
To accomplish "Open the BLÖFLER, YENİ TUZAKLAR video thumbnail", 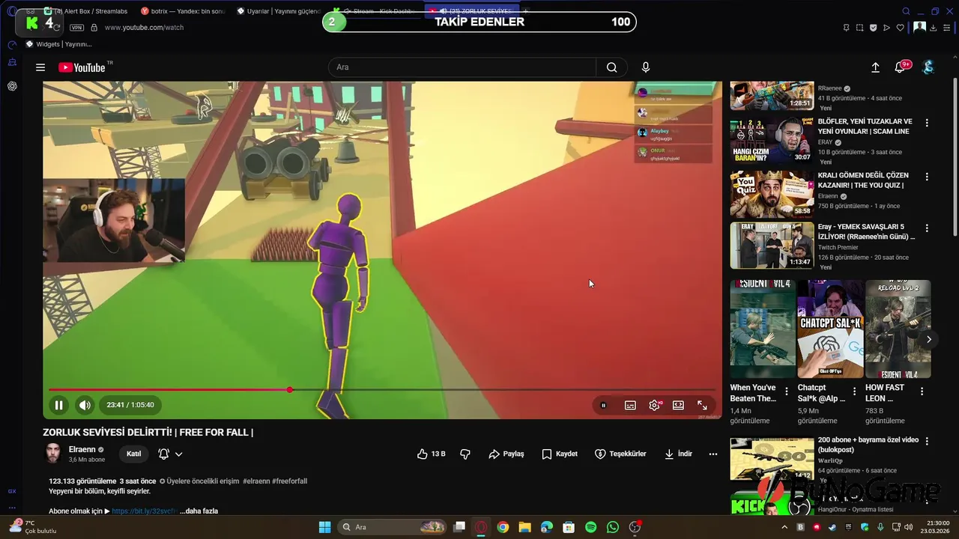I will (772, 140).
